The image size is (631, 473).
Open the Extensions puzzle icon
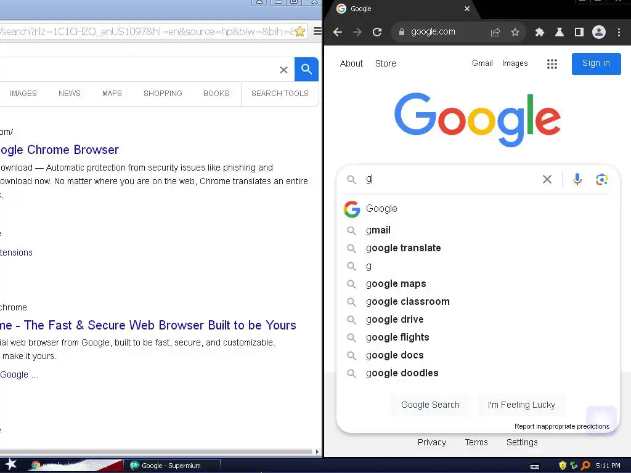click(540, 32)
